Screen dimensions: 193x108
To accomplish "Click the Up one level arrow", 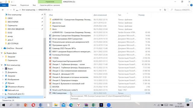I will pos(14,10).
